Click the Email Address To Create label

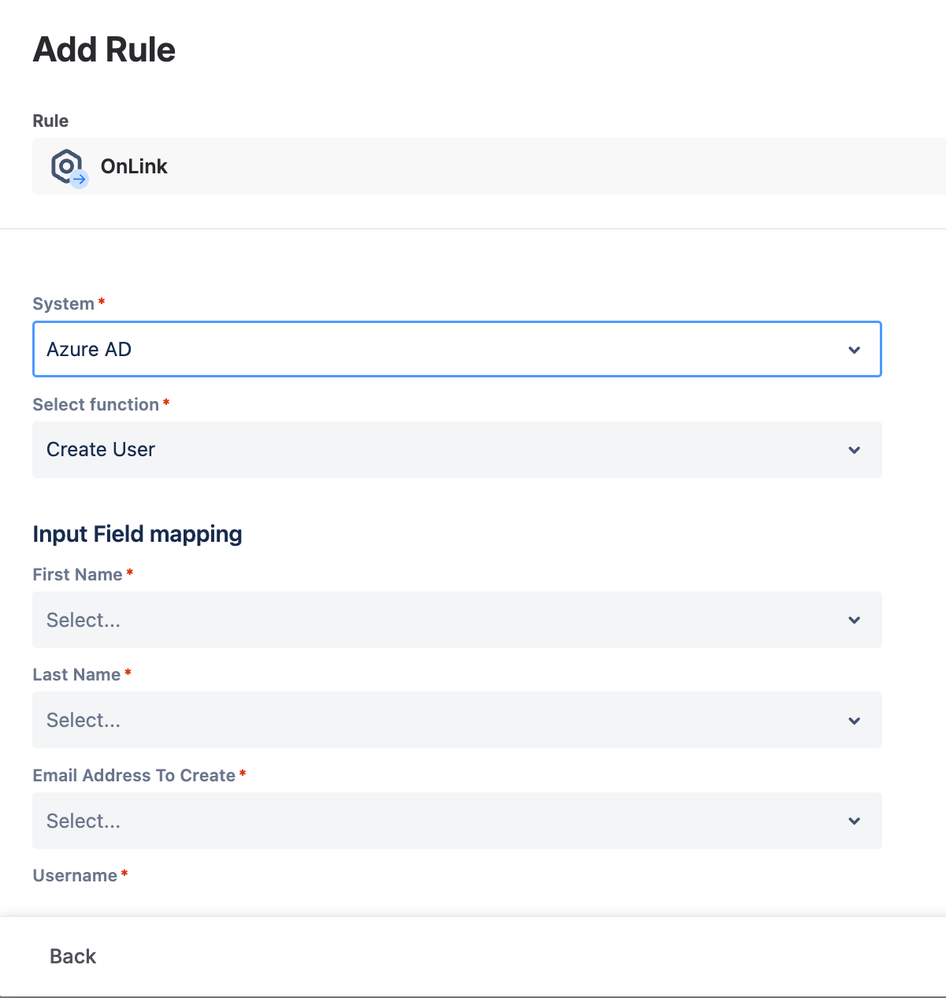tap(134, 775)
